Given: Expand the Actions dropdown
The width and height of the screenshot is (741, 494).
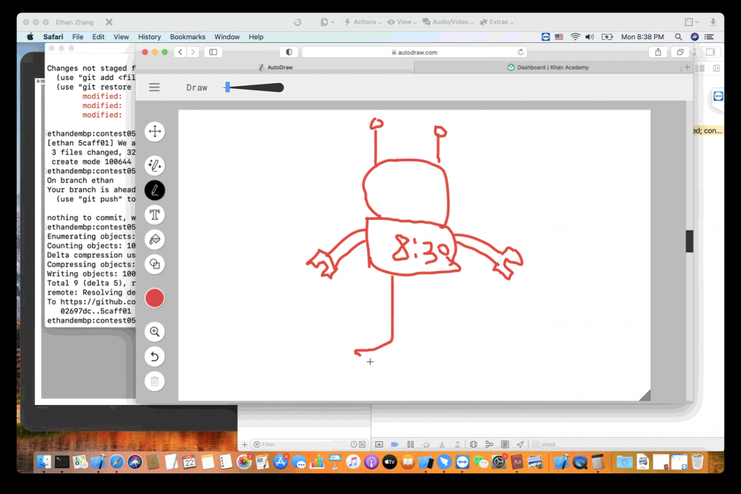Looking at the screenshot, I should point(363,22).
